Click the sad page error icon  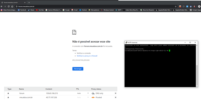(74, 32)
